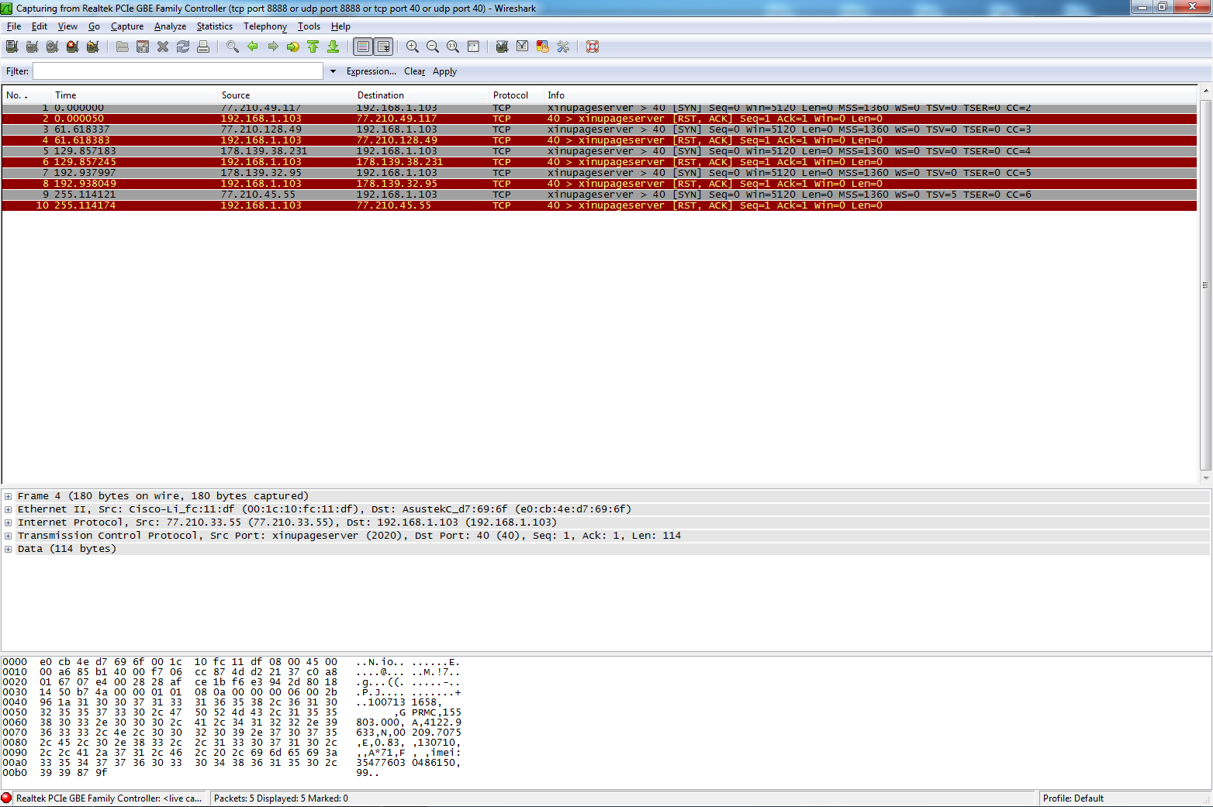Sort by the Destination column header
Image resolution: width=1213 pixels, height=807 pixels.
(420, 95)
